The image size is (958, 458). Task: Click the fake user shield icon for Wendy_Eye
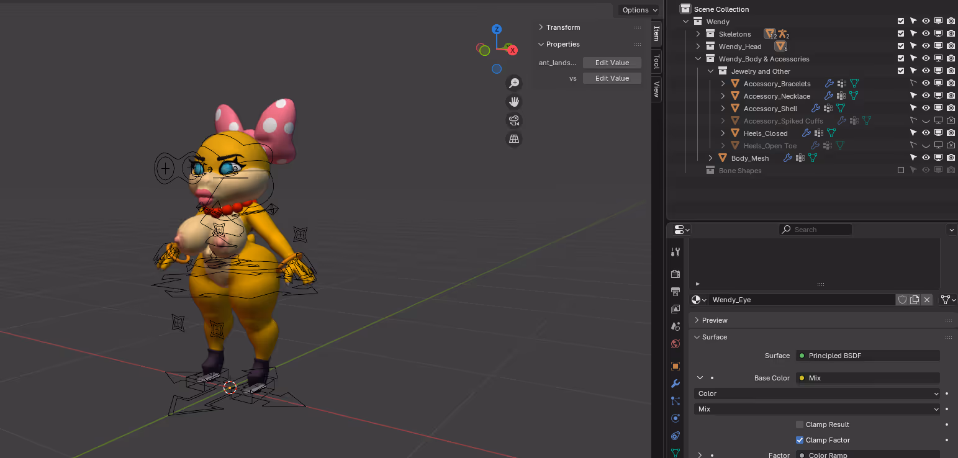(x=902, y=300)
